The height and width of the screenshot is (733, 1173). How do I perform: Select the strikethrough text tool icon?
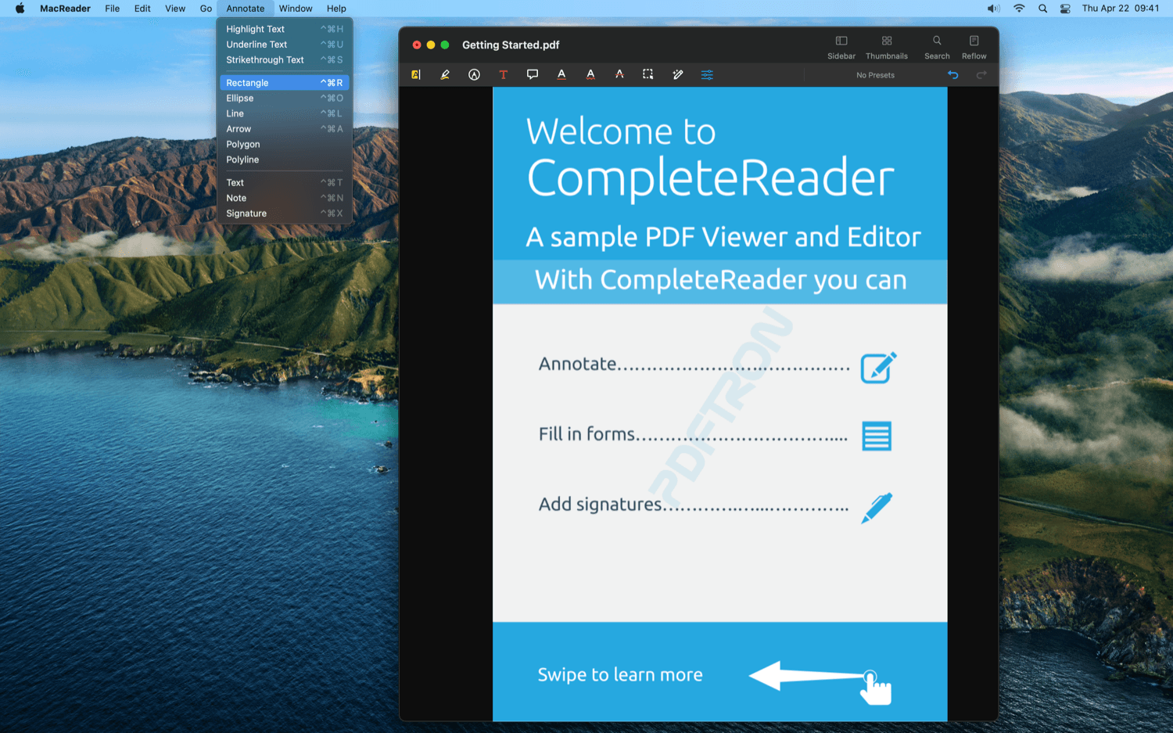click(619, 75)
